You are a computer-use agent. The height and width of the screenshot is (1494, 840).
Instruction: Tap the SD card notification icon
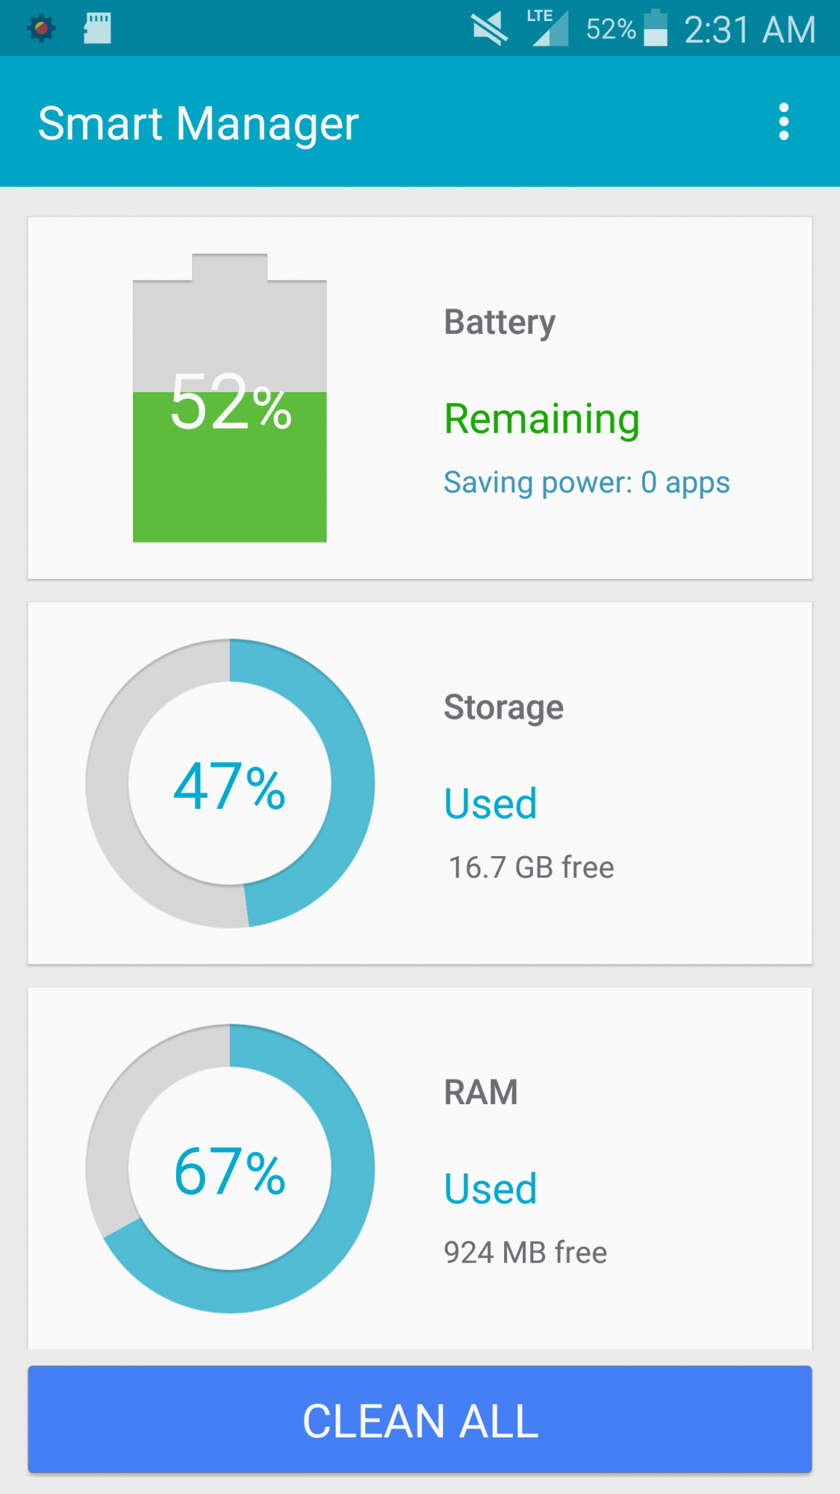[97, 28]
